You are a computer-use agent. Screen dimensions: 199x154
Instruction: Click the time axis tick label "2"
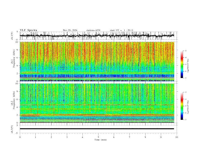tap(51, 137)
